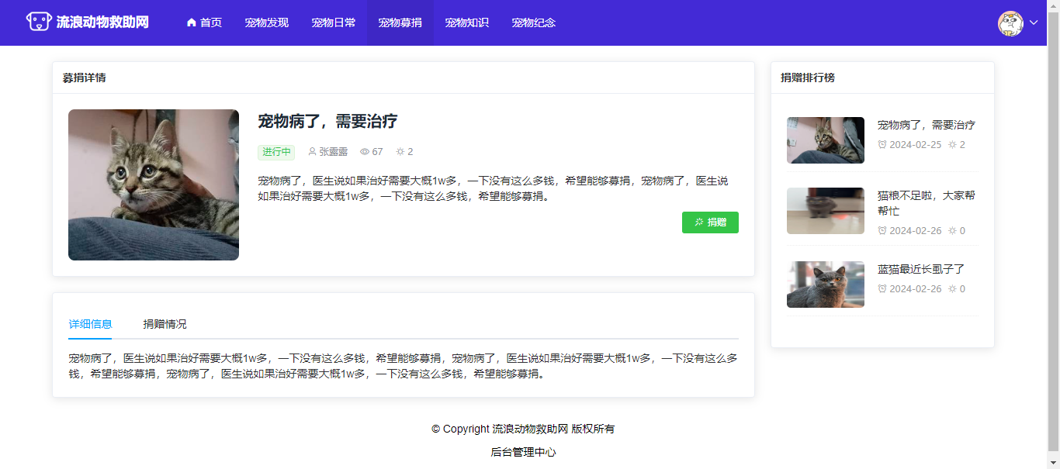Switch to the 捐赠情况 tab

tap(165, 324)
